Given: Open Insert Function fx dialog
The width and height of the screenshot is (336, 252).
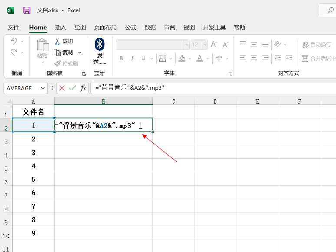Looking at the screenshot, I should [x=83, y=88].
